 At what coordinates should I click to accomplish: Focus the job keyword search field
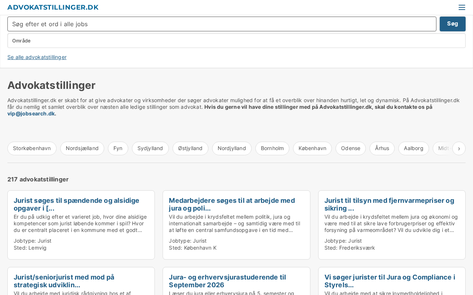222,24
